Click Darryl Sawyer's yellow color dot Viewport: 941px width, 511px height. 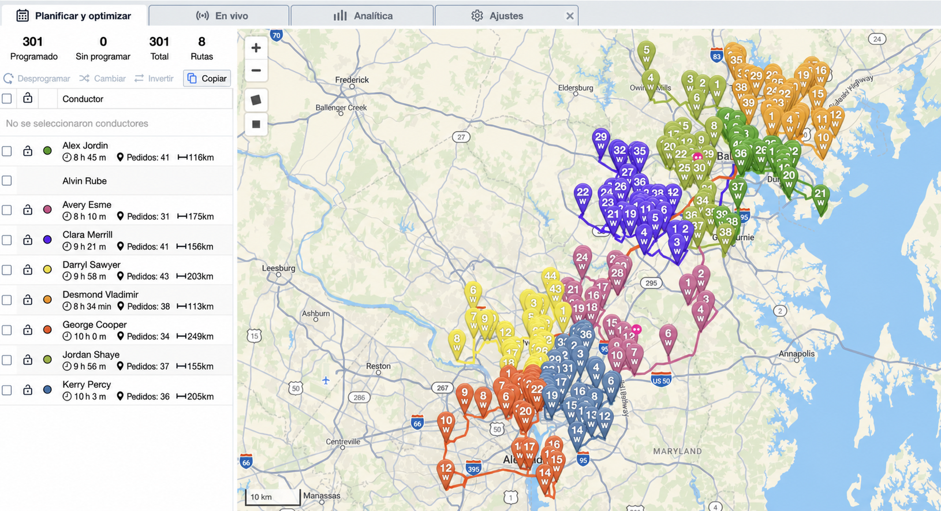pos(47,270)
